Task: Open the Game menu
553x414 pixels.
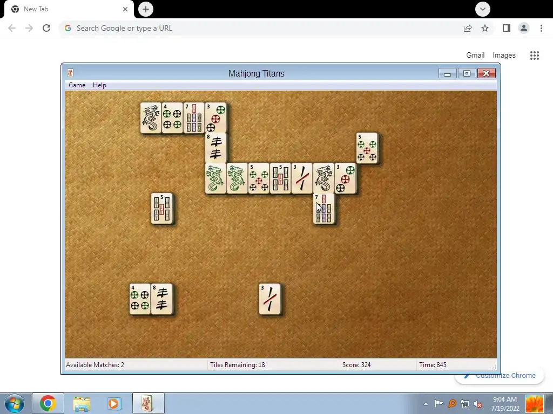Action: tap(77, 85)
